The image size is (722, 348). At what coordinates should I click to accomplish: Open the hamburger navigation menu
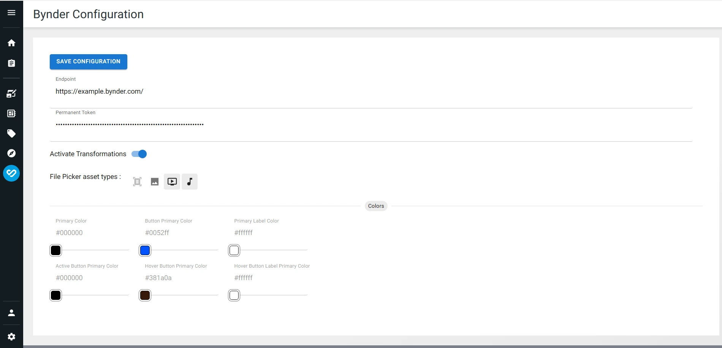pyautogui.click(x=11, y=12)
